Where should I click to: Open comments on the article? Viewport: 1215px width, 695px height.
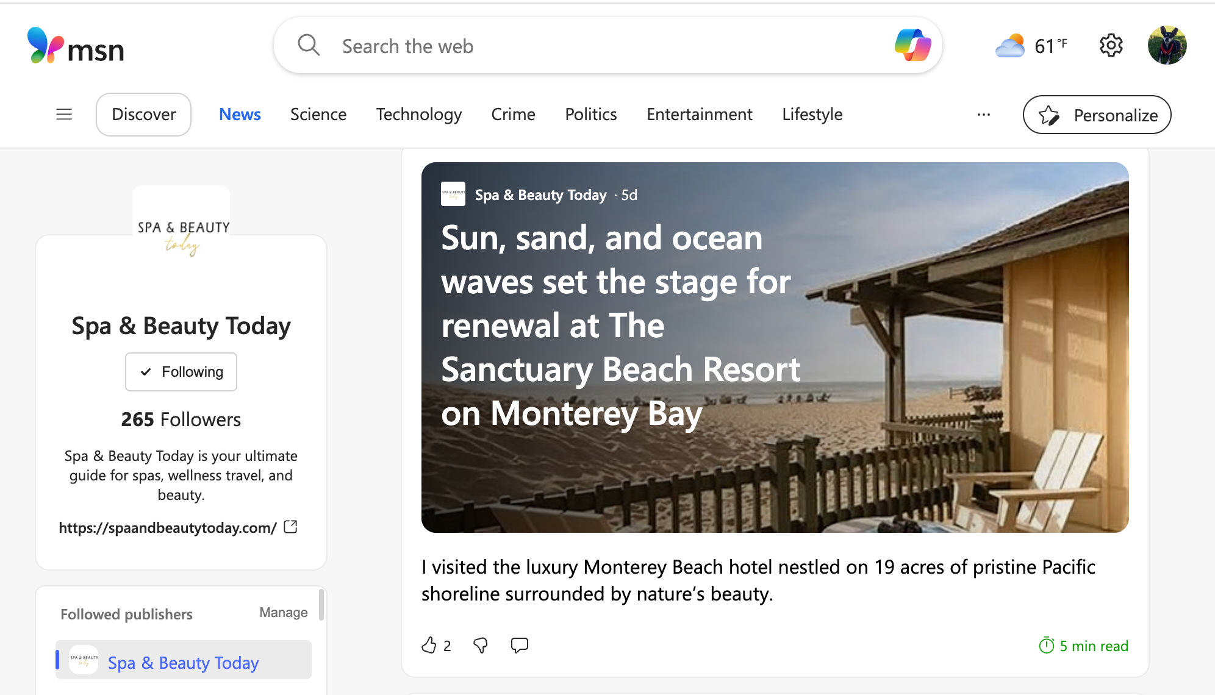[519, 645]
